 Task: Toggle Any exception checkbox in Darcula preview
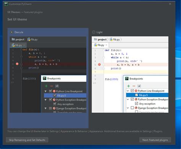point(55,104)
